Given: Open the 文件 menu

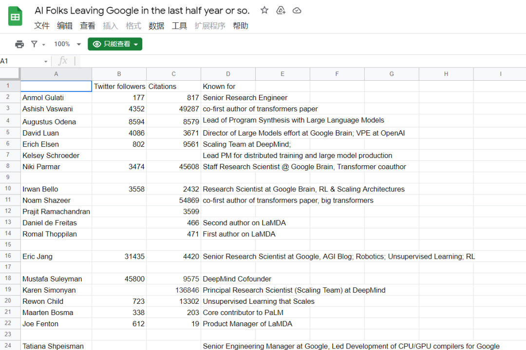Looking at the screenshot, I should (42, 26).
